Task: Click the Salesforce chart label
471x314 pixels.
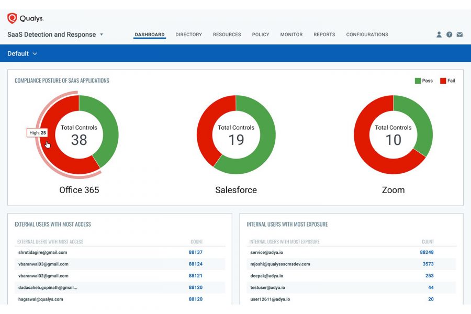Action: pyautogui.click(x=236, y=190)
